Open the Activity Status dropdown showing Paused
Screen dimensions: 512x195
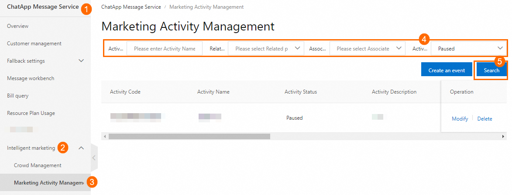tap(469, 49)
